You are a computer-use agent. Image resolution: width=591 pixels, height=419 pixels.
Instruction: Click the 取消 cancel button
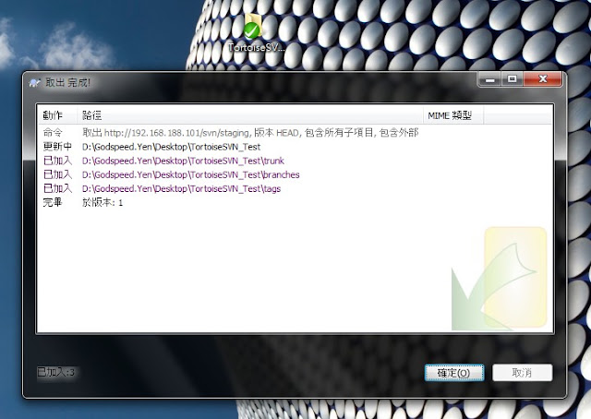[522, 373]
